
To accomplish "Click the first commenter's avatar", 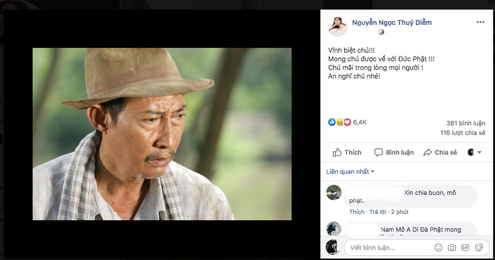I will tap(334, 192).
